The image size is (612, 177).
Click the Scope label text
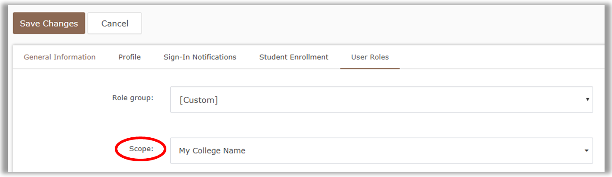141,149
